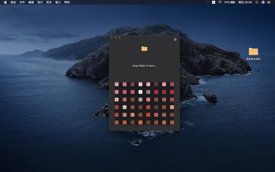Pick the red last swatch in the third row
This screenshot has width=275, height=172.
point(172,100)
